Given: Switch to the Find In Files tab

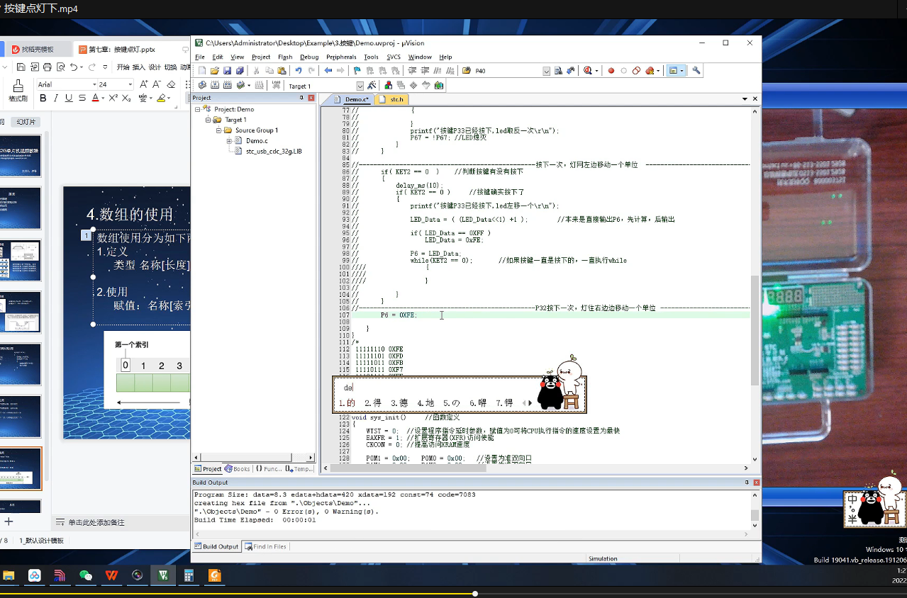Looking at the screenshot, I should 266,546.
